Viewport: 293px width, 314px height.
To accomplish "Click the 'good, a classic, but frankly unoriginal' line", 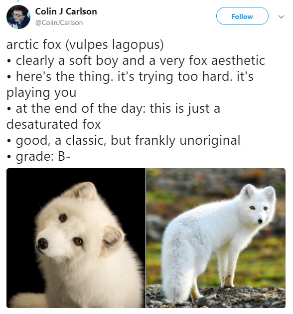I will (x=124, y=140).
